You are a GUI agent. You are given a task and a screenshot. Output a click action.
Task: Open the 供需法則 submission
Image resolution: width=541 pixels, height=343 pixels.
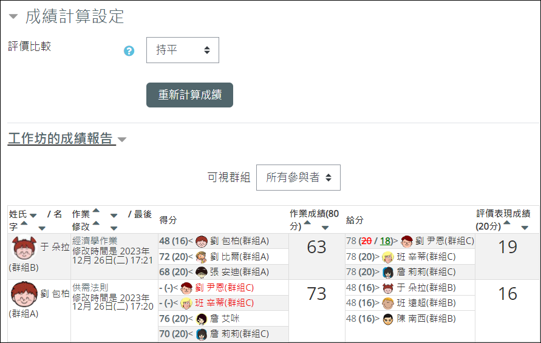pos(90,287)
